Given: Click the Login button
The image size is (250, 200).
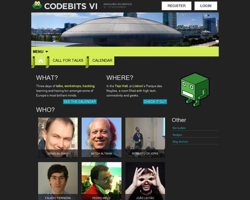Looking at the screenshot, I should click(206, 6).
